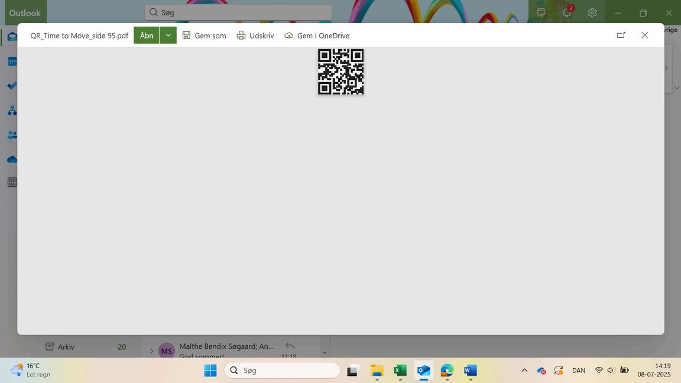The image size is (681, 383).
Task: Open the weather widget showing 16°C
Action: (31, 370)
